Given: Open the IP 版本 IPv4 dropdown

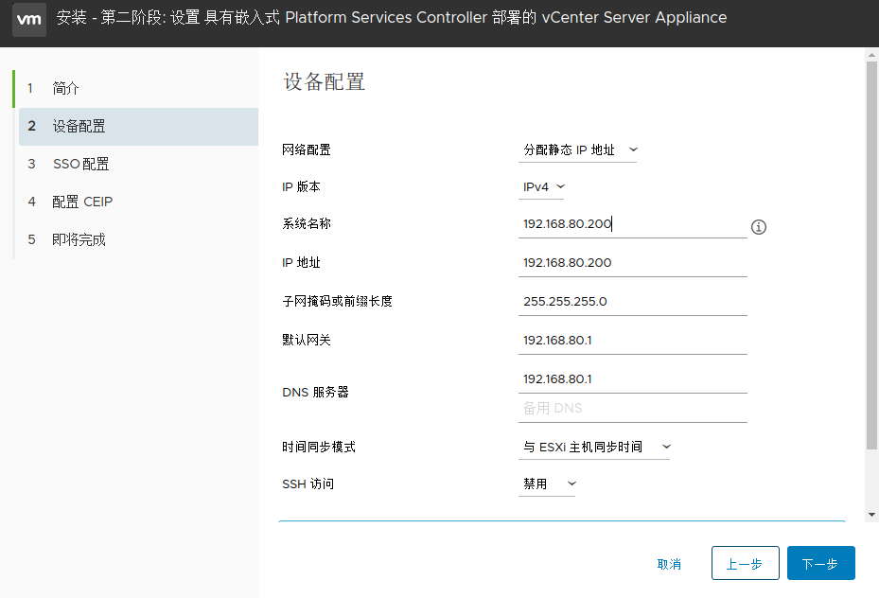Looking at the screenshot, I should pos(541,186).
